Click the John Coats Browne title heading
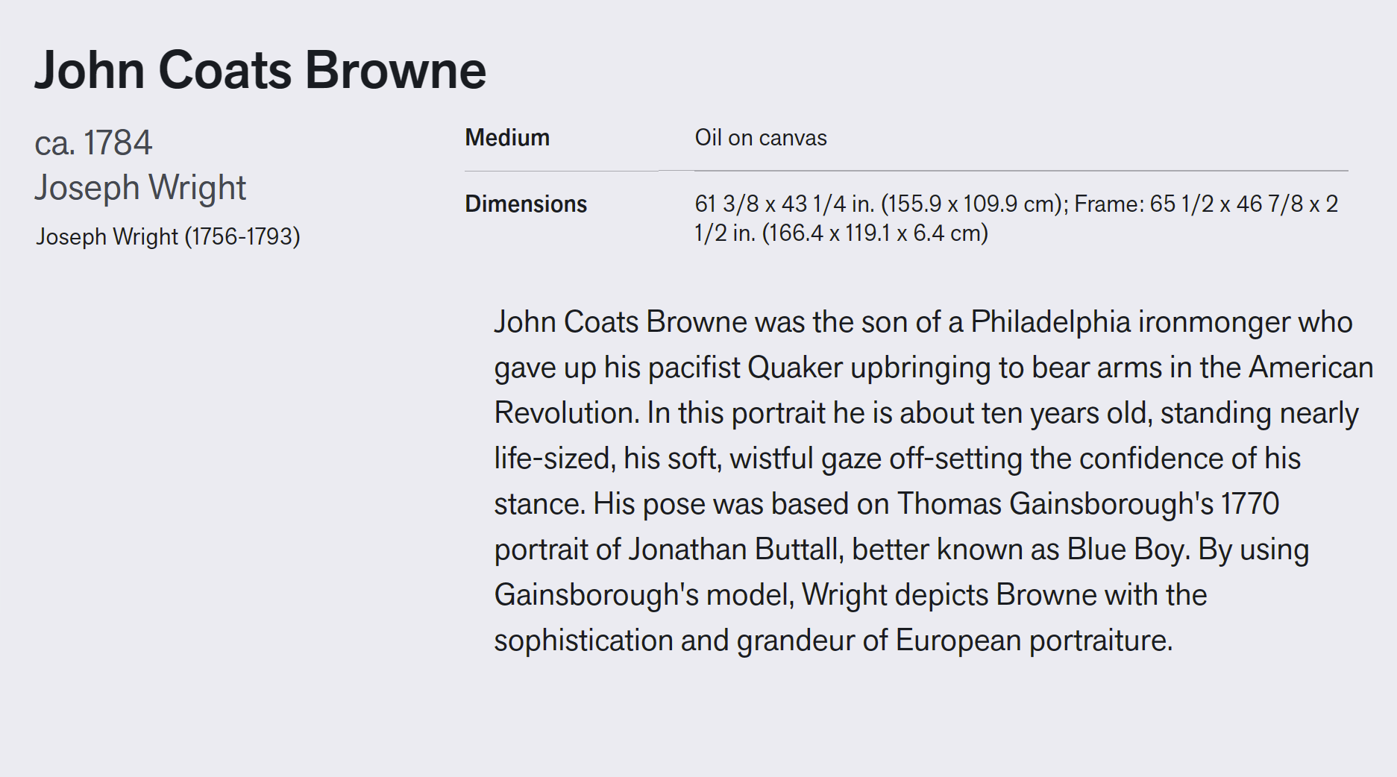 pyautogui.click(x=260, y=70)
